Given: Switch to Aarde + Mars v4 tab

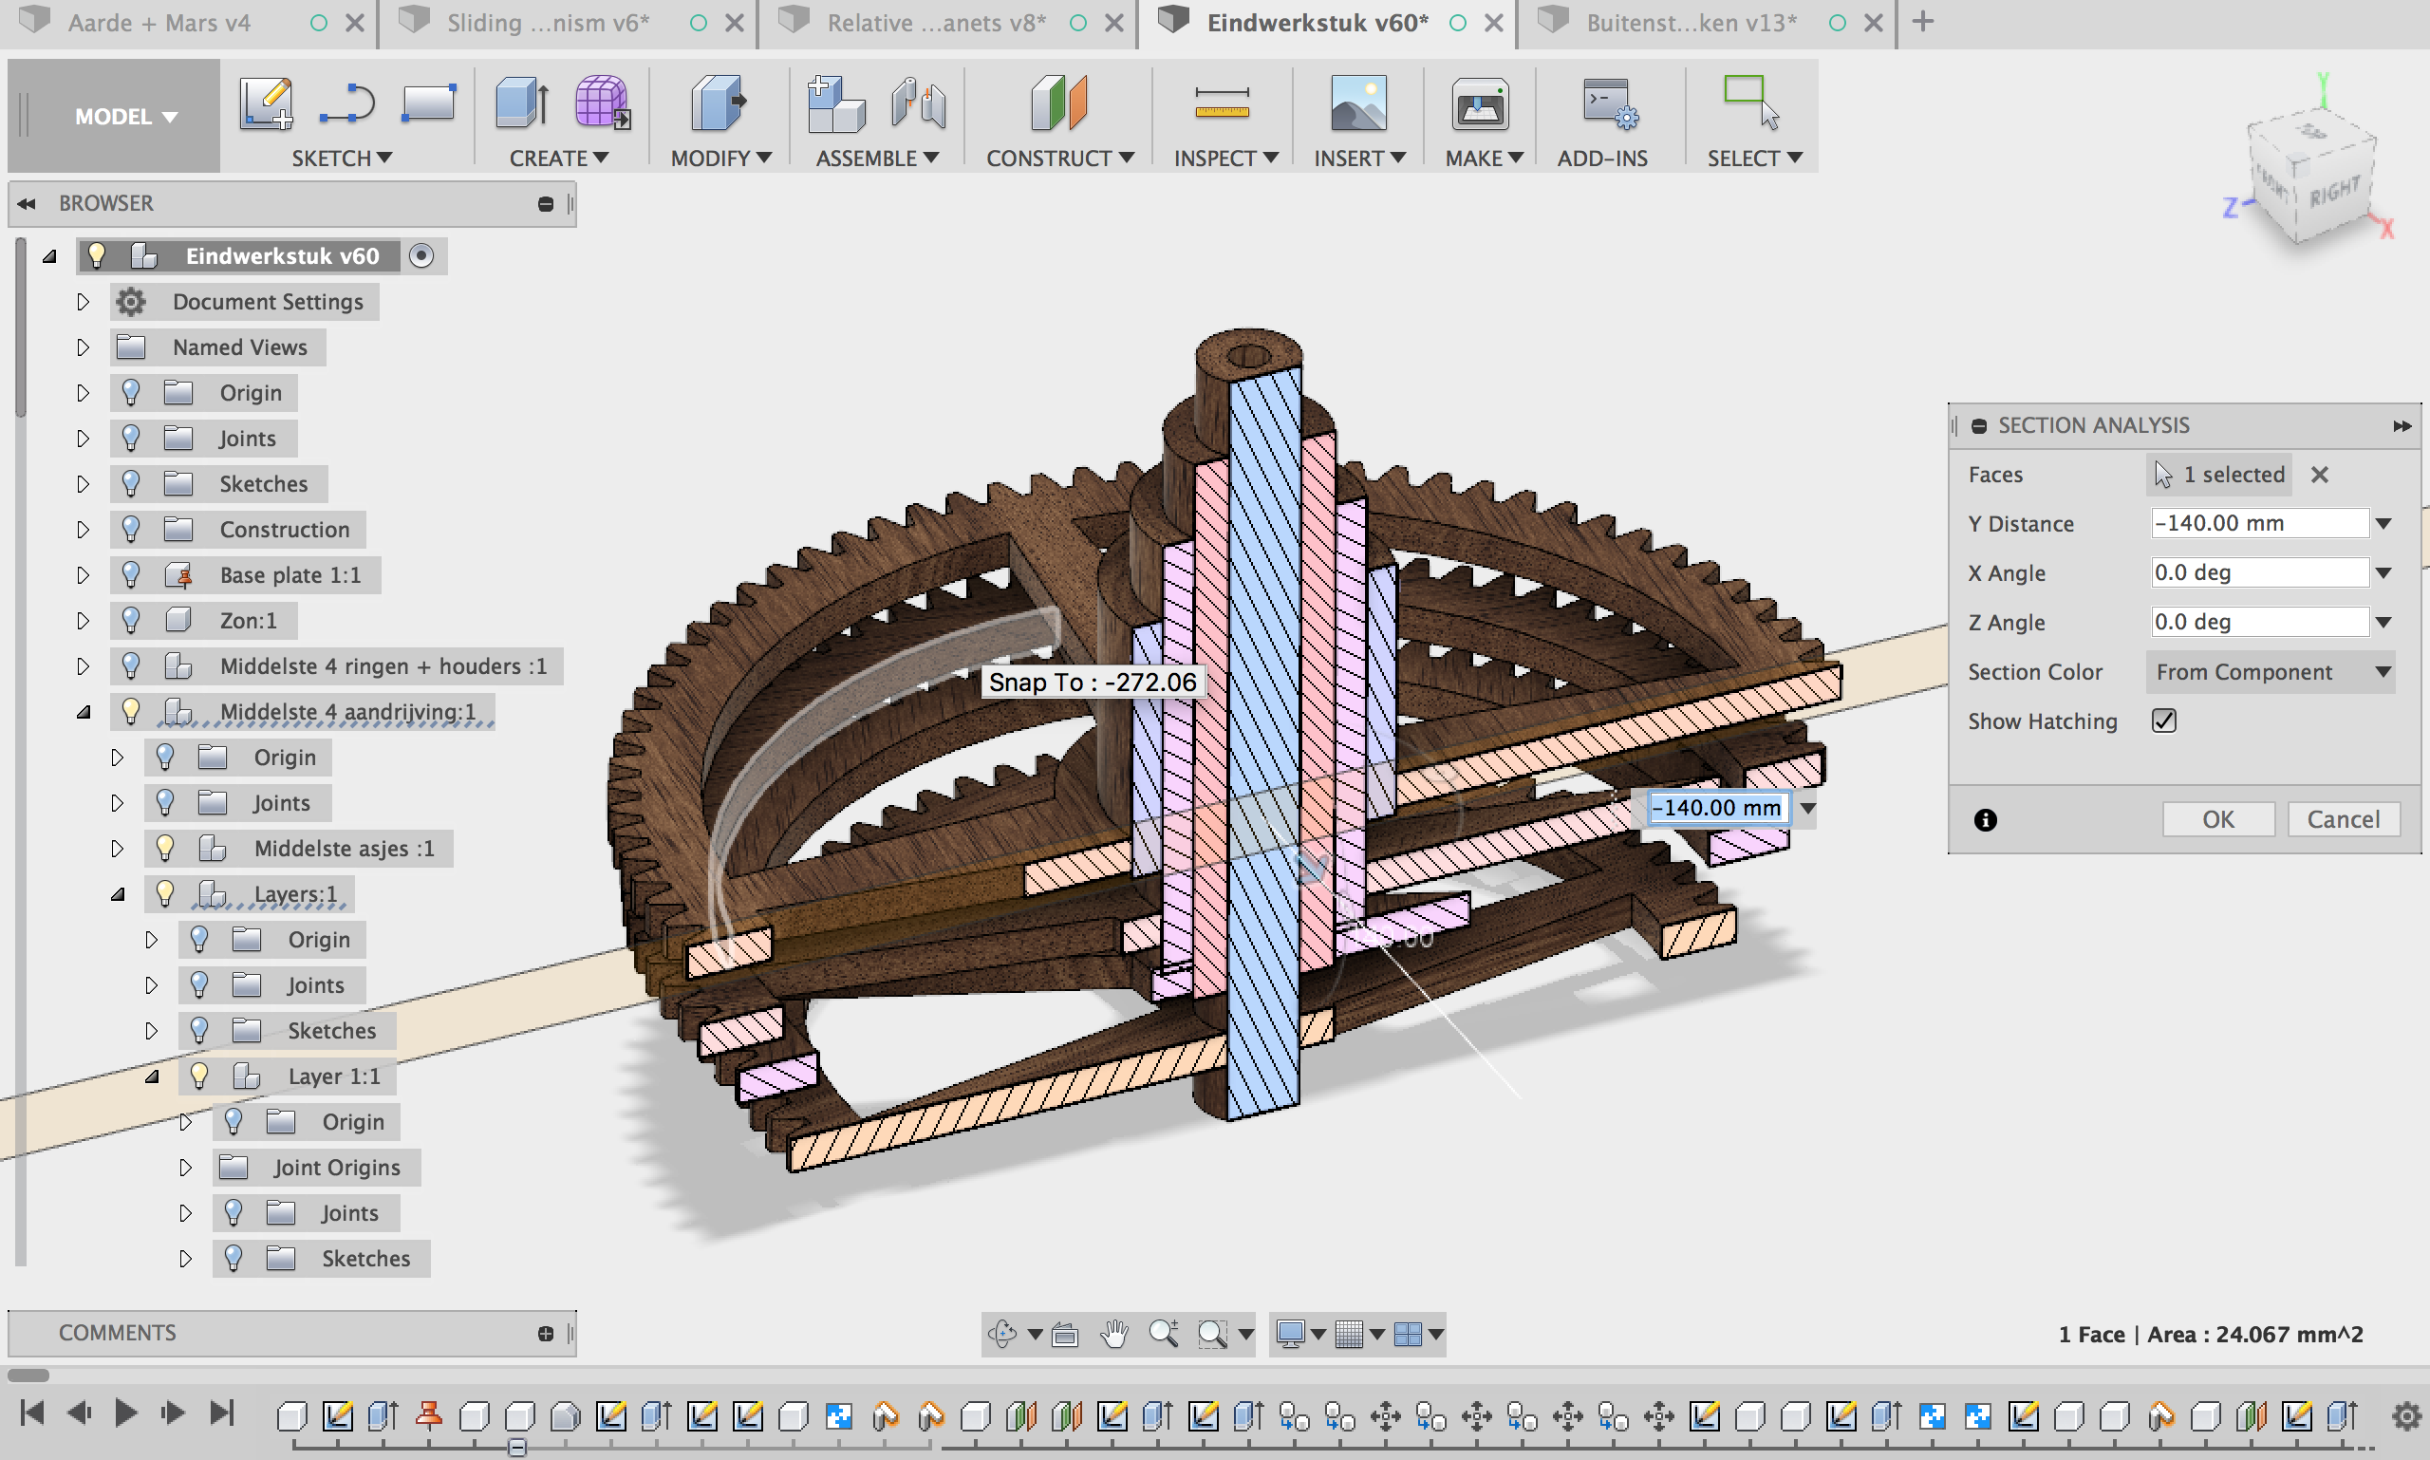Looking at the screenshot, I should tap(159, 23).
